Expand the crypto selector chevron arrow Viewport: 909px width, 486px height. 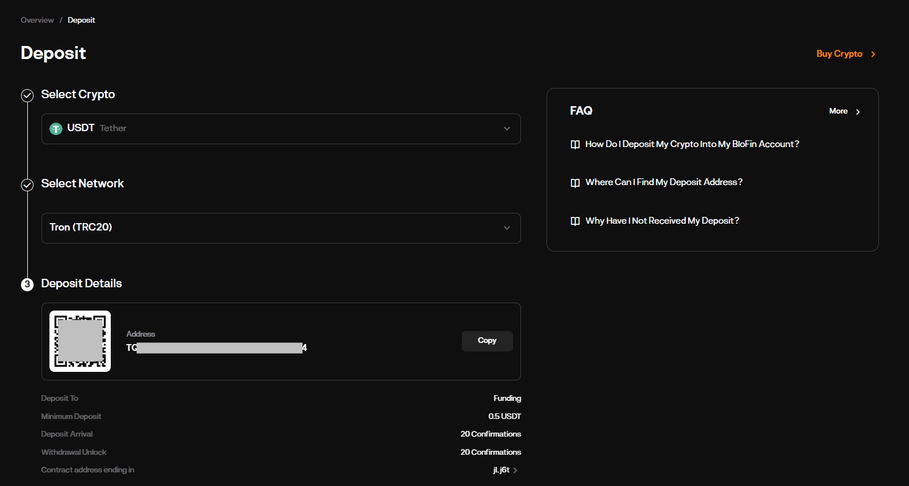(507, 129)
